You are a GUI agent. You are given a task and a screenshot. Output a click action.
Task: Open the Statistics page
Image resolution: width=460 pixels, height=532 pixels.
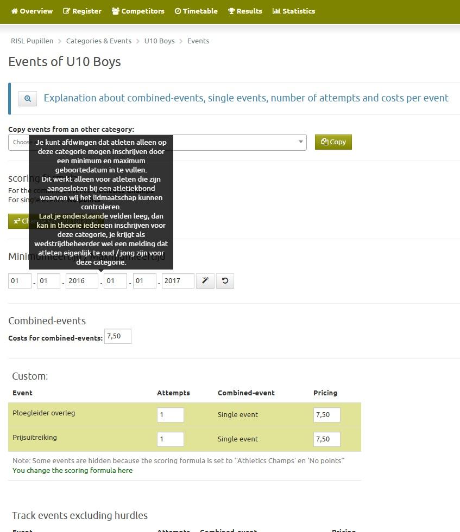(x=294, y=11)
